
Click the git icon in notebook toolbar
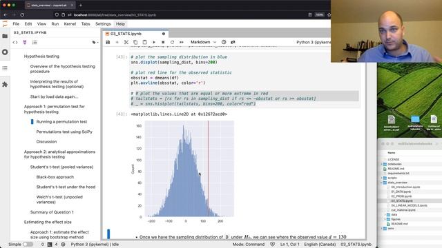coord(233,42)
